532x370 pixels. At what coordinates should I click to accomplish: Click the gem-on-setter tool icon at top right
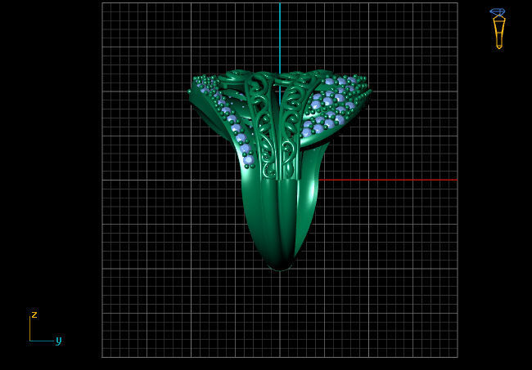pos(498,29)
